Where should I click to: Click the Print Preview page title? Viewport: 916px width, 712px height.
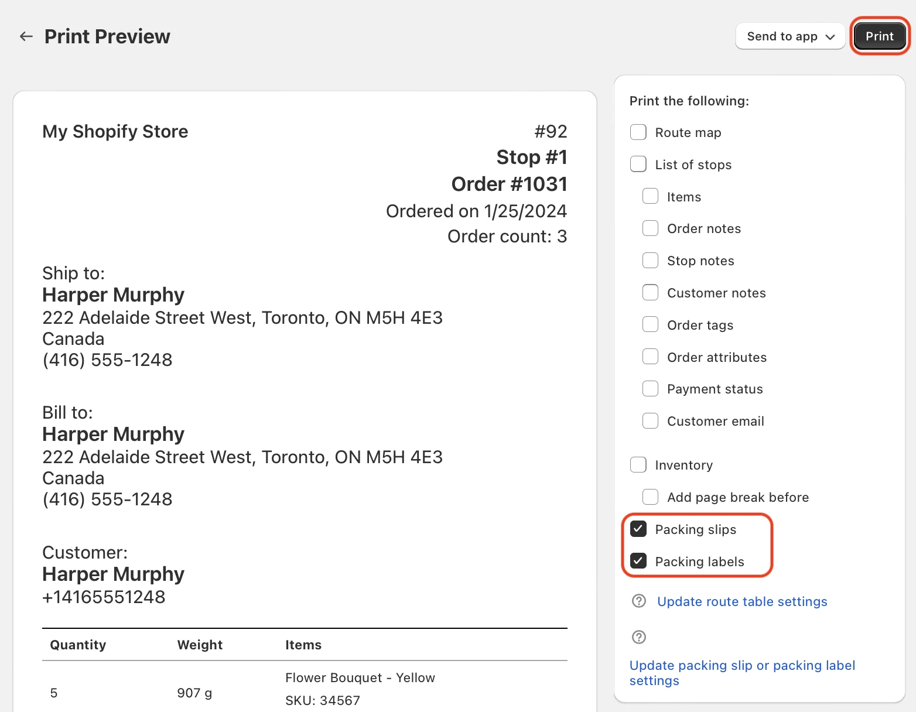107,36
